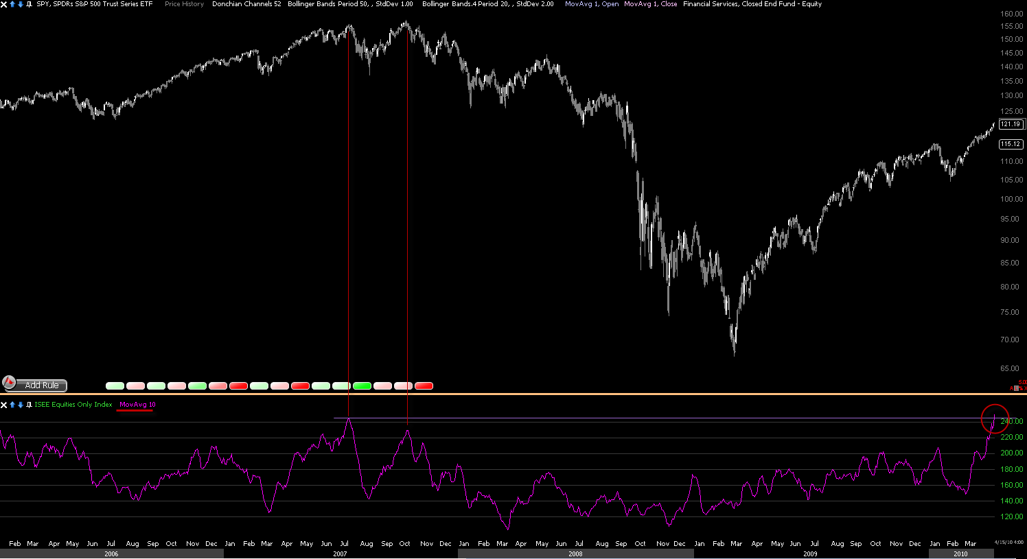Open Bollinger Bands Period 50 StdDev 1.00
The height and width of the screenshot is (559, 1027).
pyautogui.click(x=350, y=4)
